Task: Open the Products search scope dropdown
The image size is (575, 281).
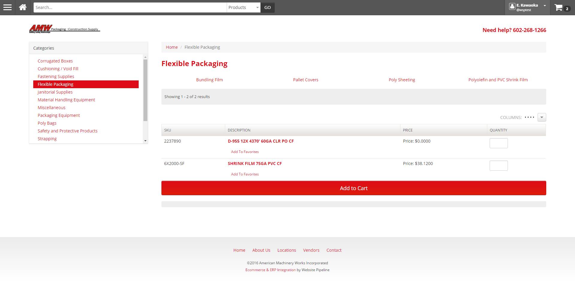Action: 243,7
